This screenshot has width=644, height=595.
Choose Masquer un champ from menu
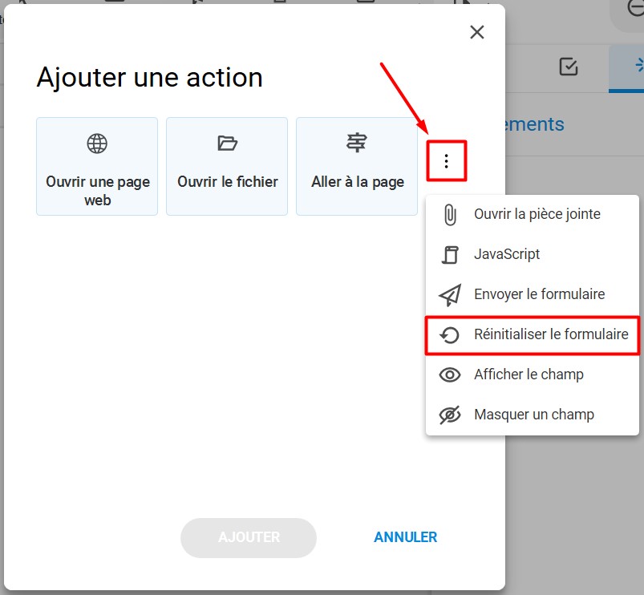click(x=533, y=415)
